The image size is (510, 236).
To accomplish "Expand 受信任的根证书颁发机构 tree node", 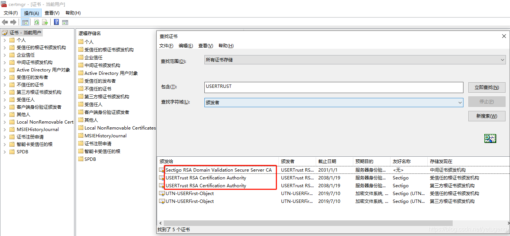I will tap(4, 47).
